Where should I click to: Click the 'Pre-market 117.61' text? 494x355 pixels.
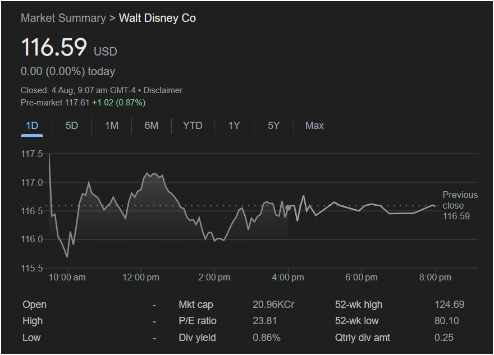[x=55, y=103]
